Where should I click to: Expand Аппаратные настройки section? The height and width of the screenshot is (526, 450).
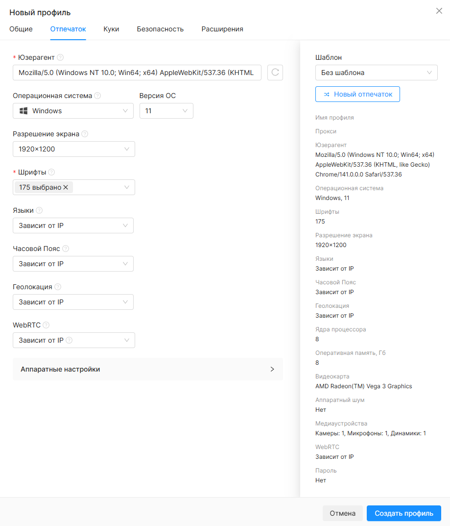[148, 369]
